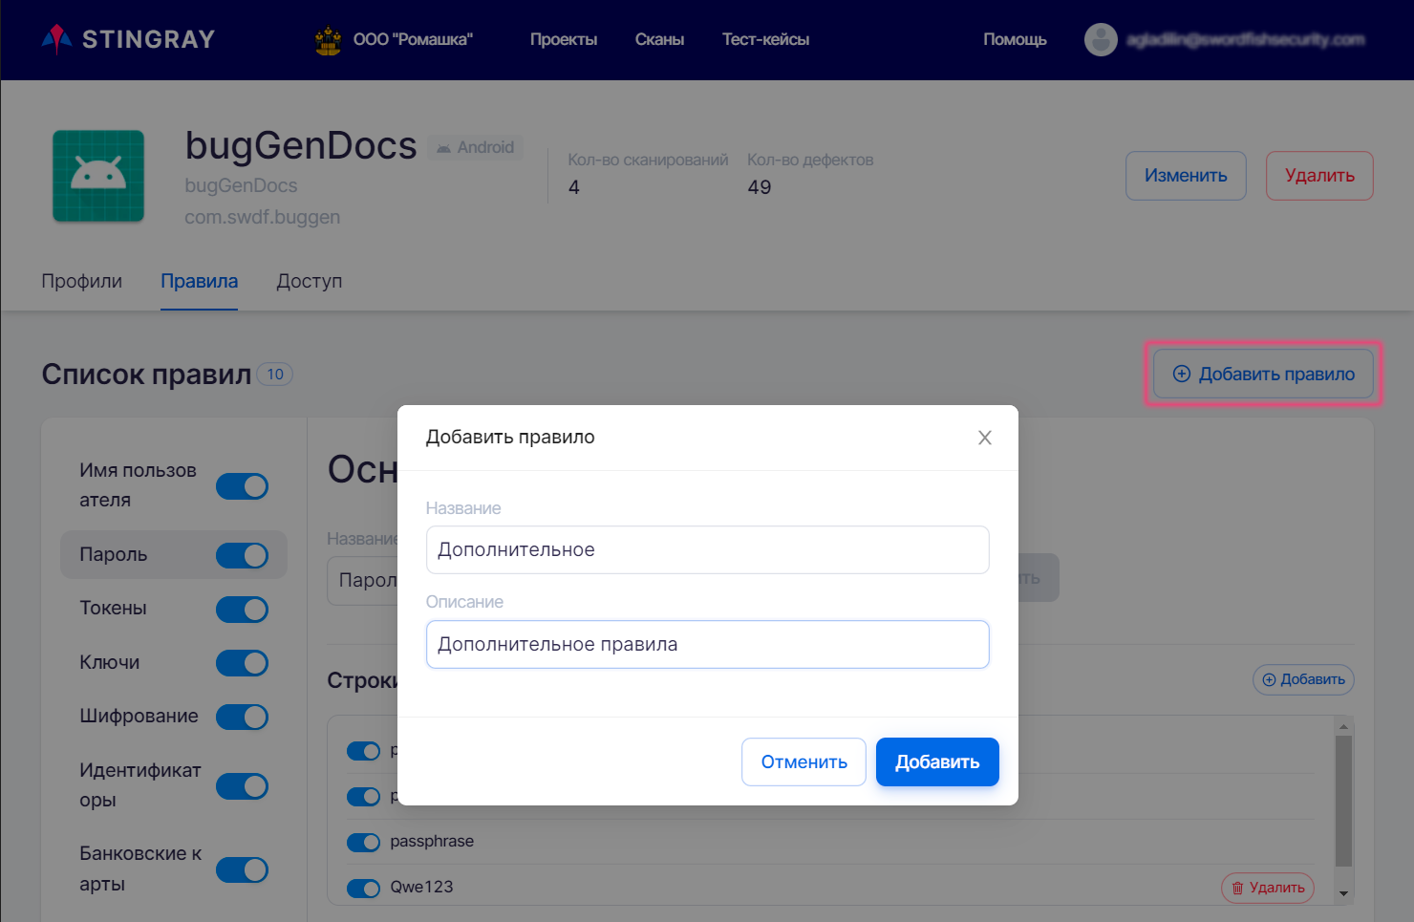Click the Stingray logo icon

point(57,38)
